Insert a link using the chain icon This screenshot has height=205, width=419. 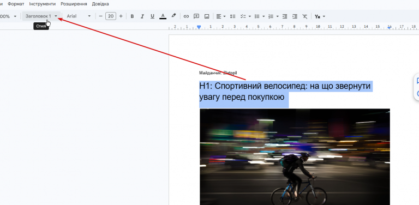tap(186, 16)
